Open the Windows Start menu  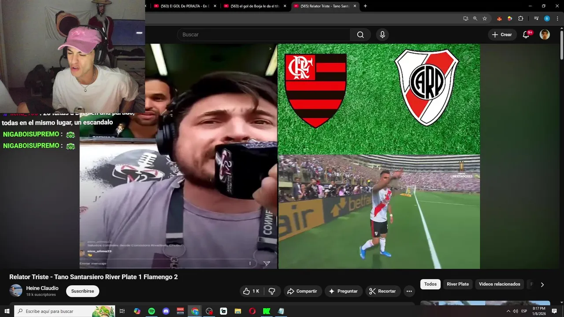[x=7, y=311]
